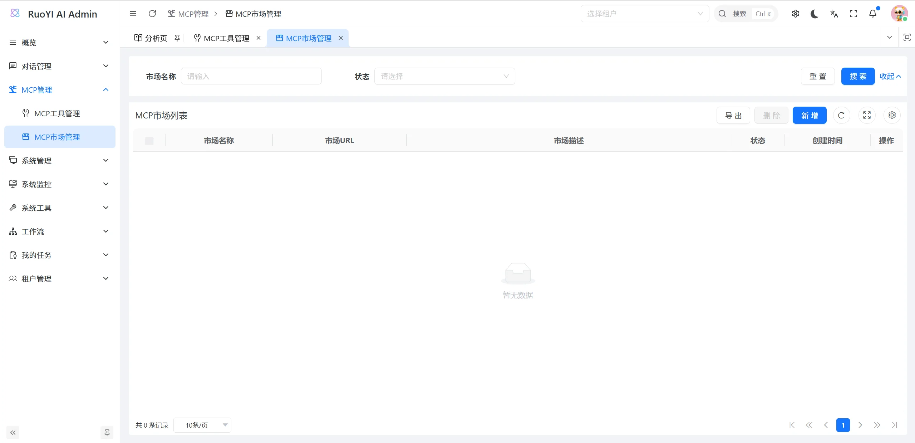Image resolution: width=915 pixels, height=443 pixels.
Task: Click the 市场名称 input field
Action: point(251,76)
